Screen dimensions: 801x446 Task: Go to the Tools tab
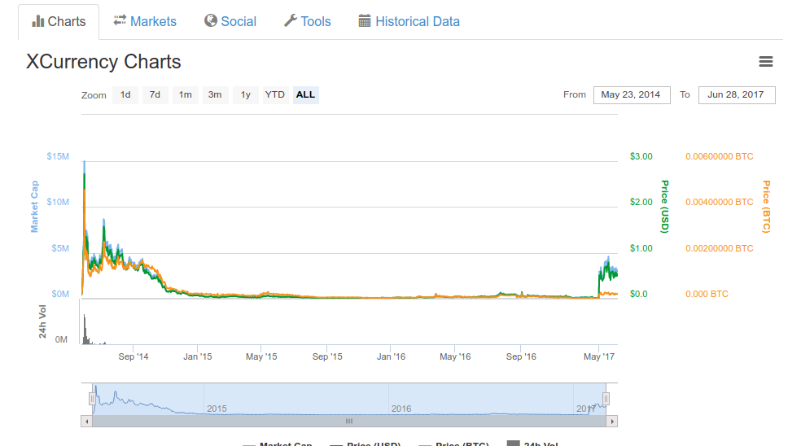(308, 21)
